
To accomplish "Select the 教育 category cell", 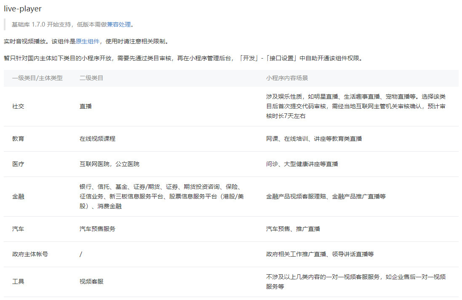I will point(18,139).
